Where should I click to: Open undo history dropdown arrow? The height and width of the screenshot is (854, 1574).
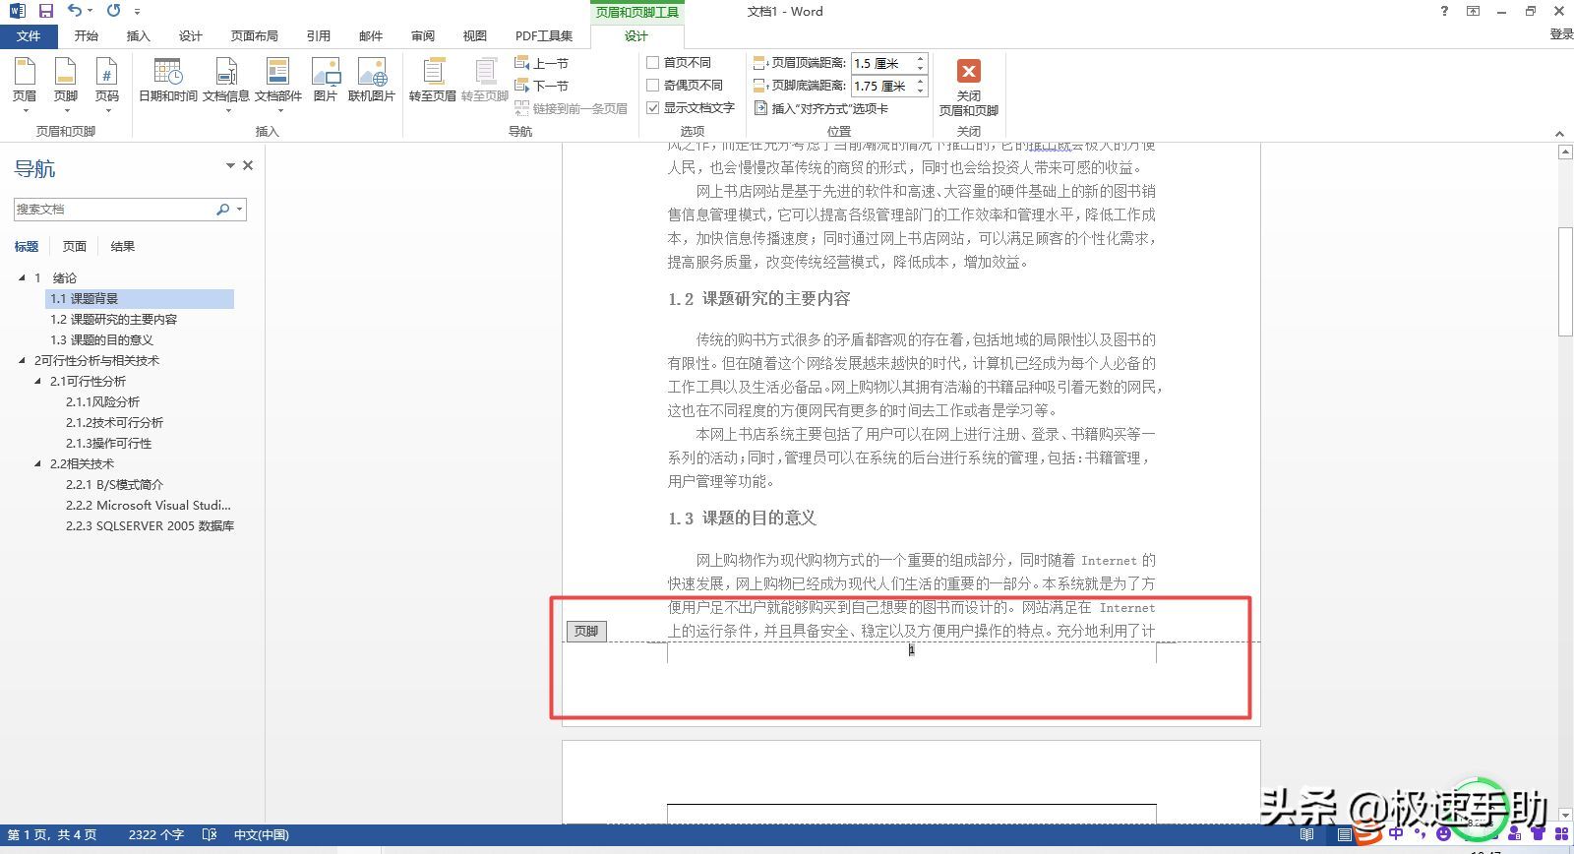point(91,11)
